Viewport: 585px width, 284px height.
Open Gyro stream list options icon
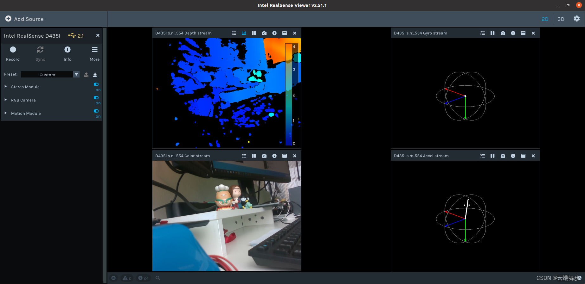click(x=483, y=33)
